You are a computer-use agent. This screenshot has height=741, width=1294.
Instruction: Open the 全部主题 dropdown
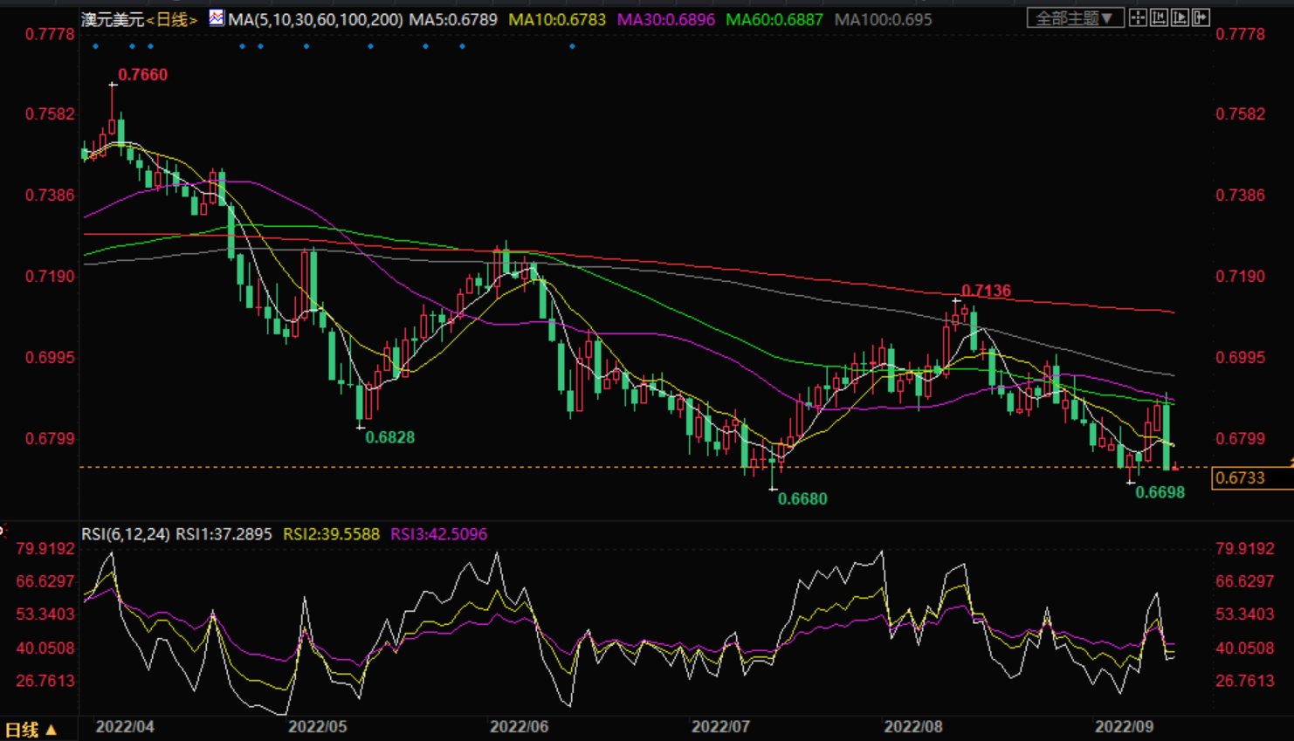pyautogui.click(x=1075, y=18)
